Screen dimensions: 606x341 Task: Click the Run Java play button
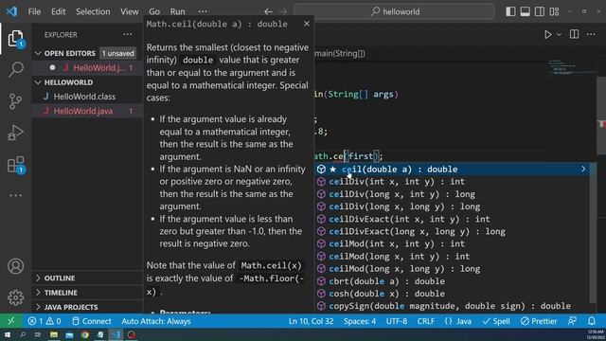547,34
